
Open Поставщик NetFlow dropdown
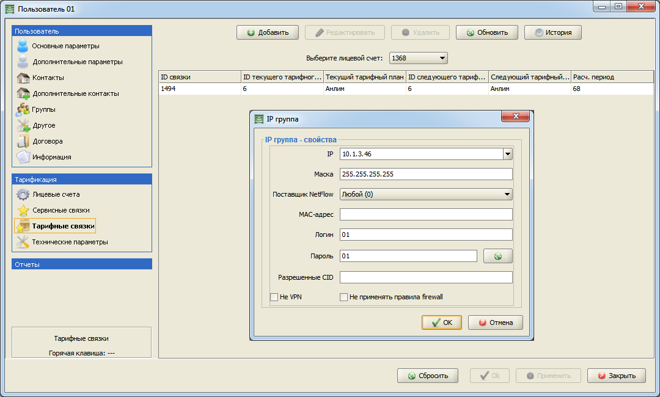(x=425, y=194)
